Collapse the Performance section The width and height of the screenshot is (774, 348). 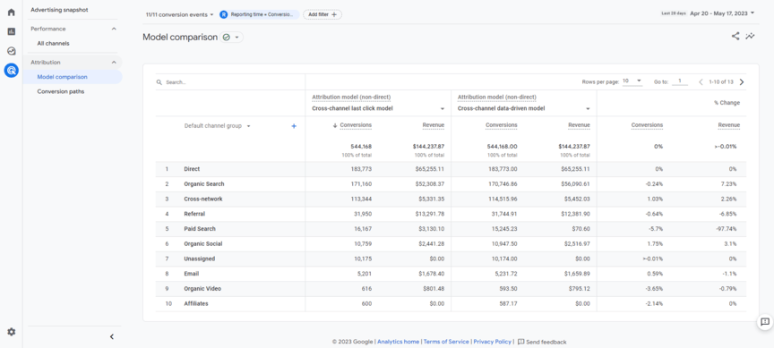coord(114,29)
